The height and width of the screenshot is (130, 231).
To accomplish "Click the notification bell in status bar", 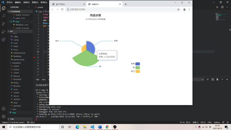I will coord(228,122).
